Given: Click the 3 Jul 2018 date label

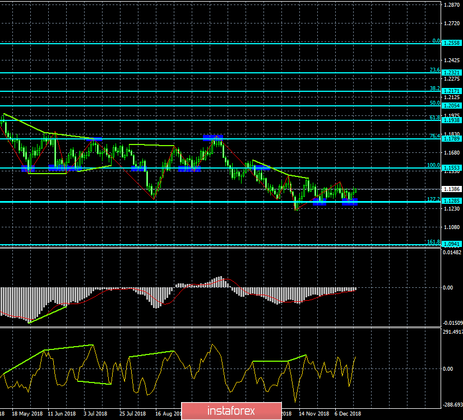Looking at the screenshot, I should (95, 413).
